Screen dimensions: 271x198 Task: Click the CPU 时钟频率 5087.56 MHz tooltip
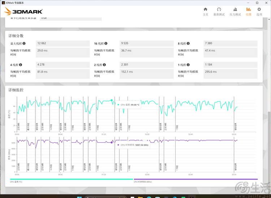coord(133,145)
